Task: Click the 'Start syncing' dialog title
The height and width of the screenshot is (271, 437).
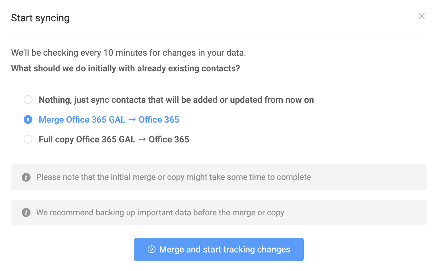Action: tap(40, 18)
